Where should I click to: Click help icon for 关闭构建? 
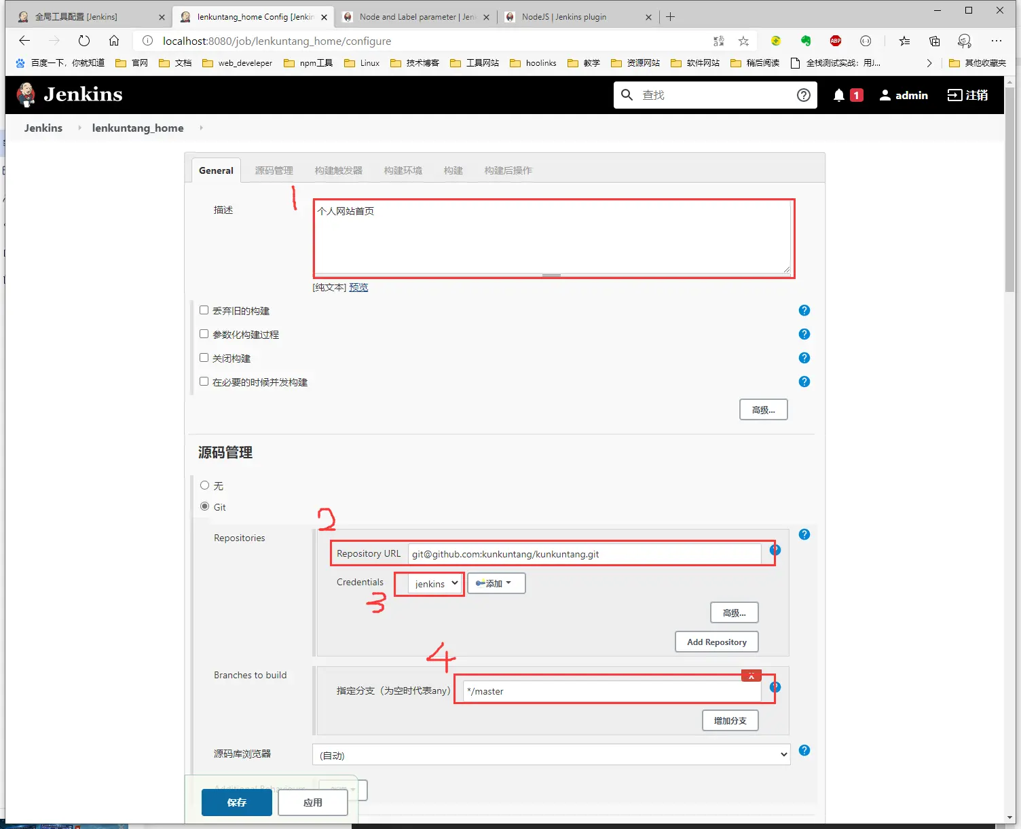coord(804,358)
